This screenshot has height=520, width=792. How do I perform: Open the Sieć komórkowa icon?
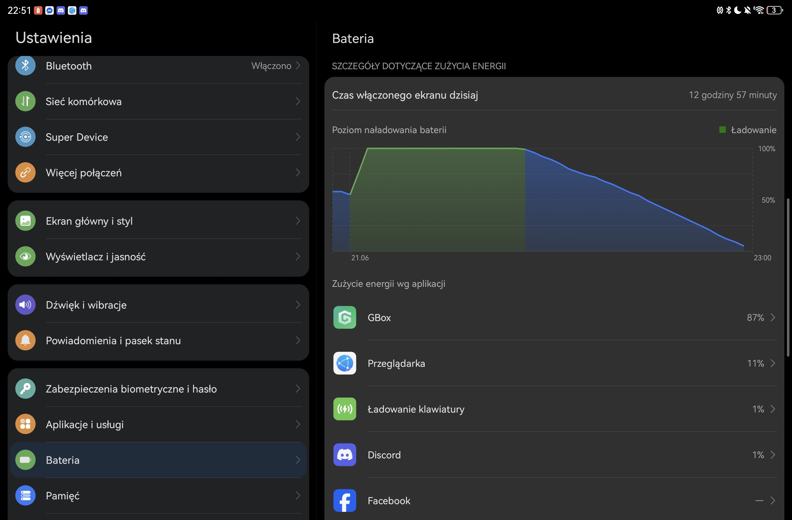[25, 101]
